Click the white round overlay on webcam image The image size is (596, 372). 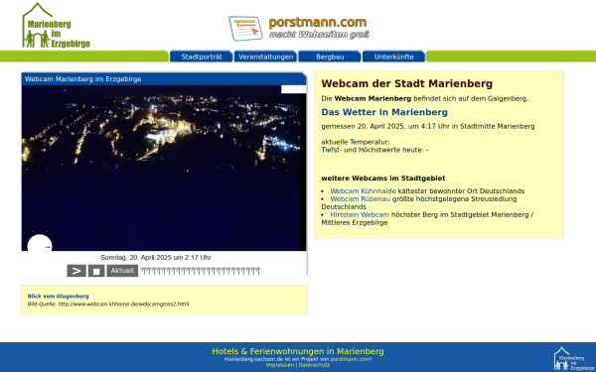tap(40, 243)
